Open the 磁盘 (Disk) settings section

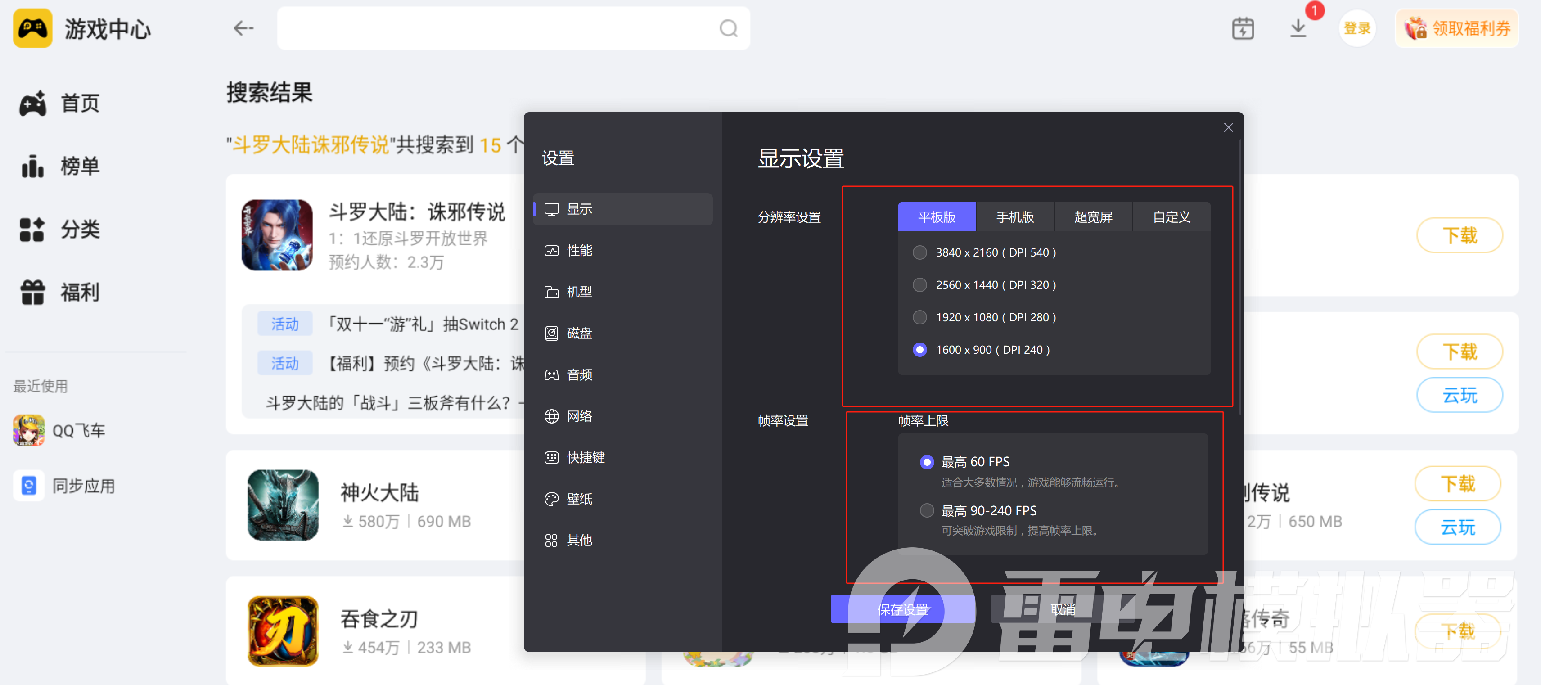pyautogui.click(x=578, y=333)
